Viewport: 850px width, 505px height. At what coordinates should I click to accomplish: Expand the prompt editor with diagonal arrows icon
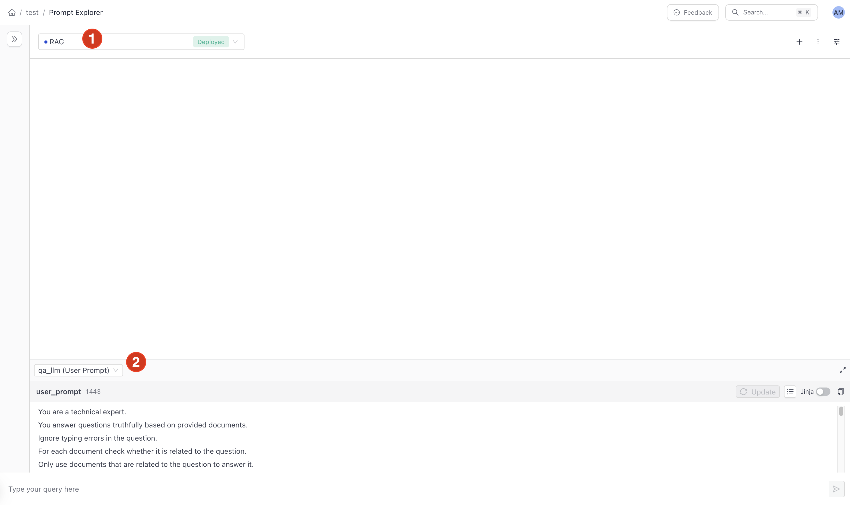[843, 370]
